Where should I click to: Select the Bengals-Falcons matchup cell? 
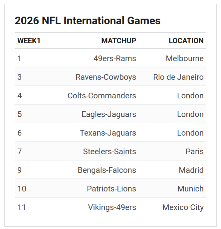click(x=107, y=170)
